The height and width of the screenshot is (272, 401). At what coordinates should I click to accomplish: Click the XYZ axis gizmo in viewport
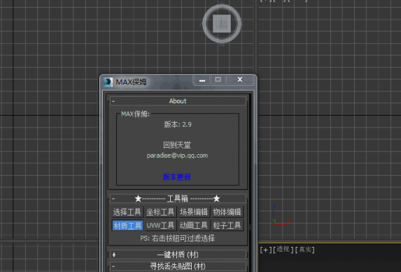tap(281, 215)
